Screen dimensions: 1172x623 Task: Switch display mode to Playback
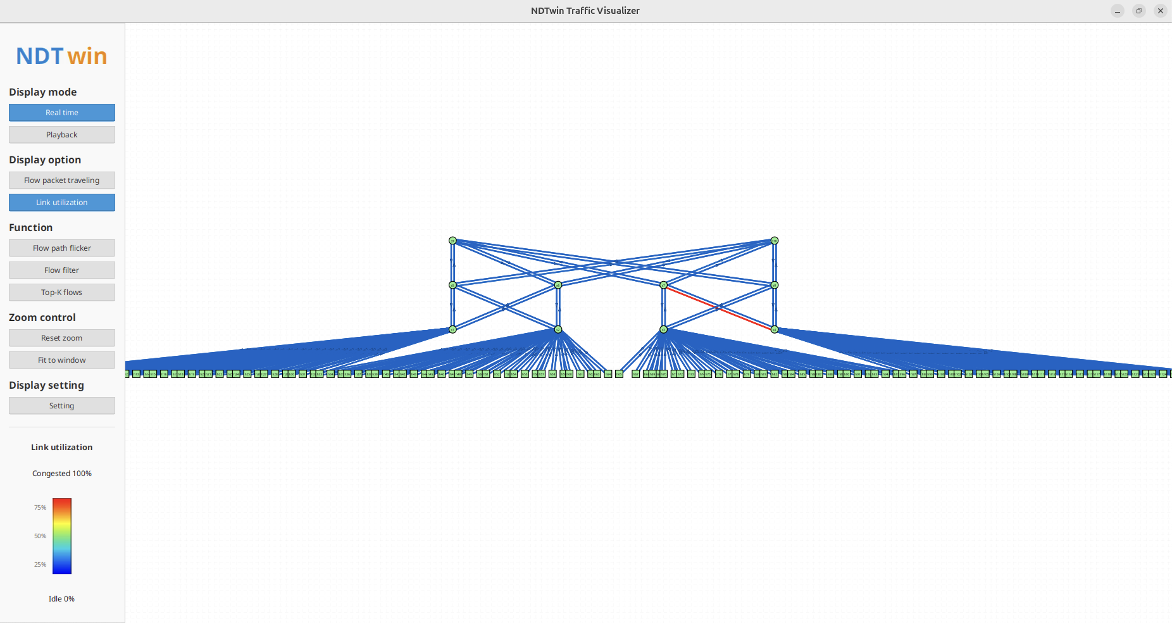point(62,135)
